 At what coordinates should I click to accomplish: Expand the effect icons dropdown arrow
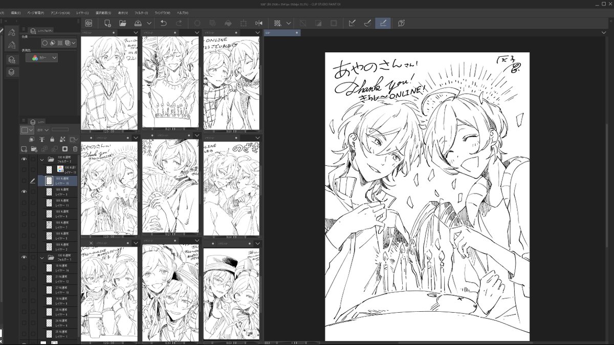[x=74, y=44]
